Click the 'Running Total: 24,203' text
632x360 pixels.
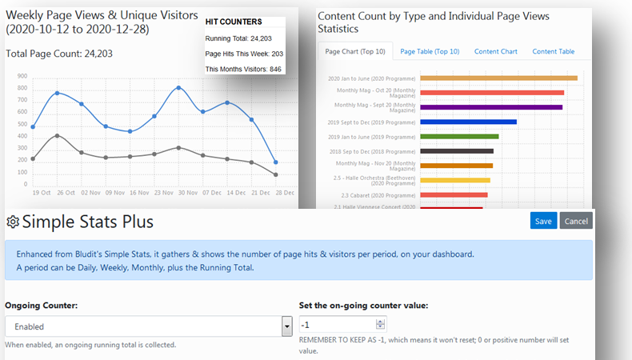tap(238, 38)
